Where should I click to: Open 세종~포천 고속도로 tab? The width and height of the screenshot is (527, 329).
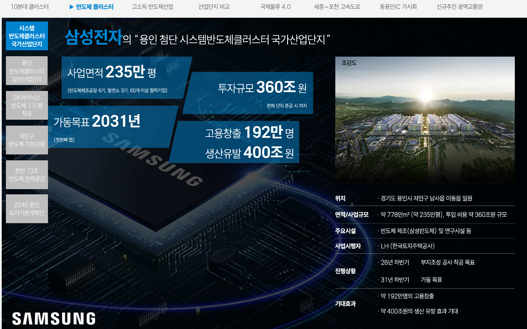(337, 7)
